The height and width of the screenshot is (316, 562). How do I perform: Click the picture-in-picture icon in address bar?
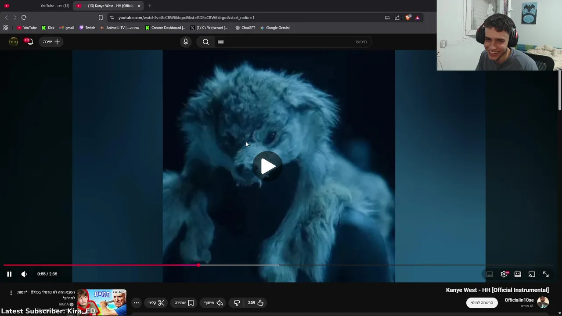(387, 18)
